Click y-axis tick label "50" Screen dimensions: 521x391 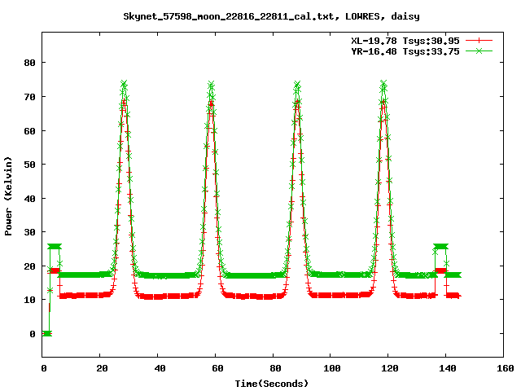pyautogui.click(x=29, y=165)
